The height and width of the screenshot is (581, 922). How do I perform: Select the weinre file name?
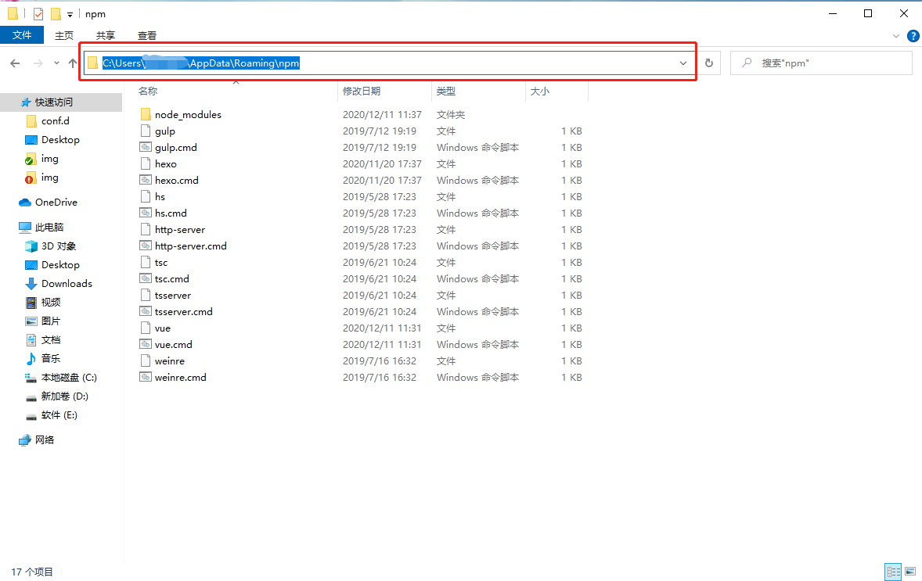click(169, 361)
